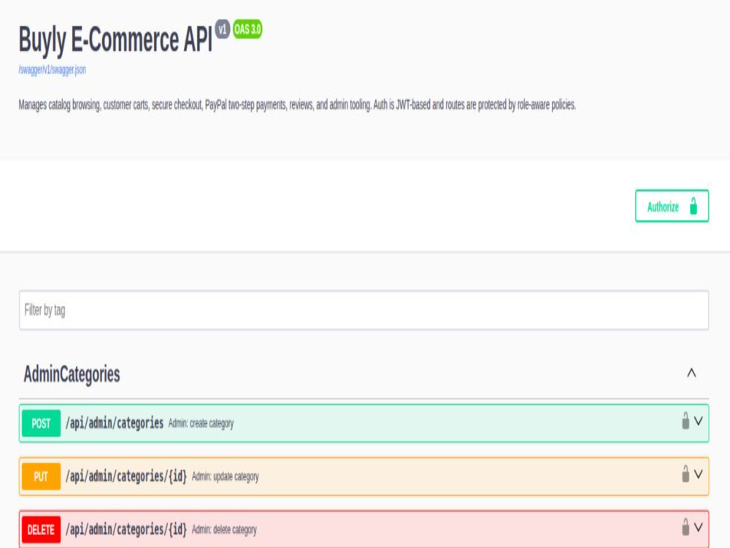Image resolution: width=730 pixels, height=548 pixels.
Task: Click the 'Admin: delete category' summary text
Action: pos(224,530)
